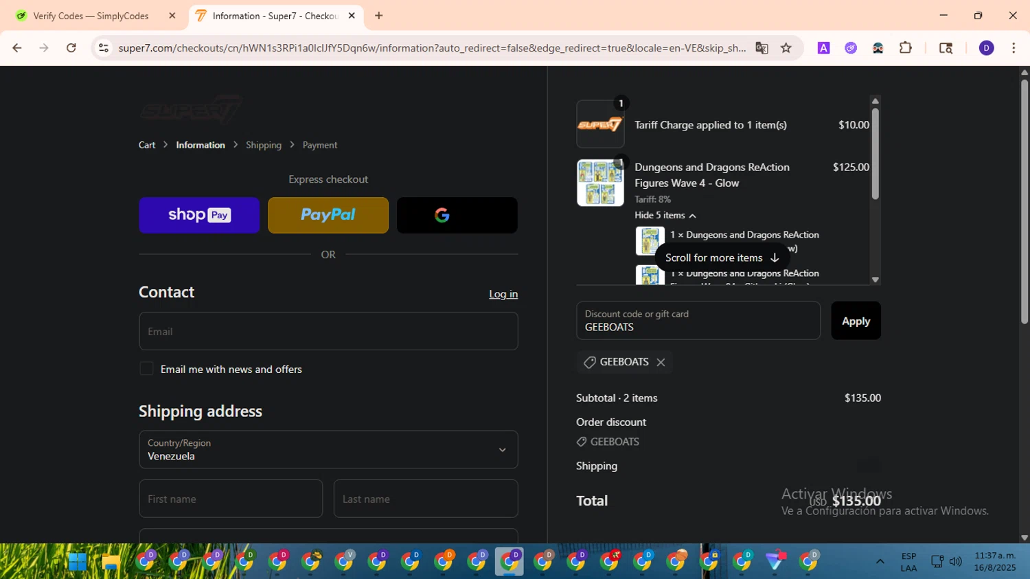The height and width of the screenshot is (579, 1030).
Task: Focus the Last name field
Action: click(x=426, y=499)
